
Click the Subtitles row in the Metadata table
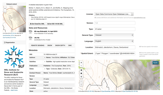[x=52, y=62]
